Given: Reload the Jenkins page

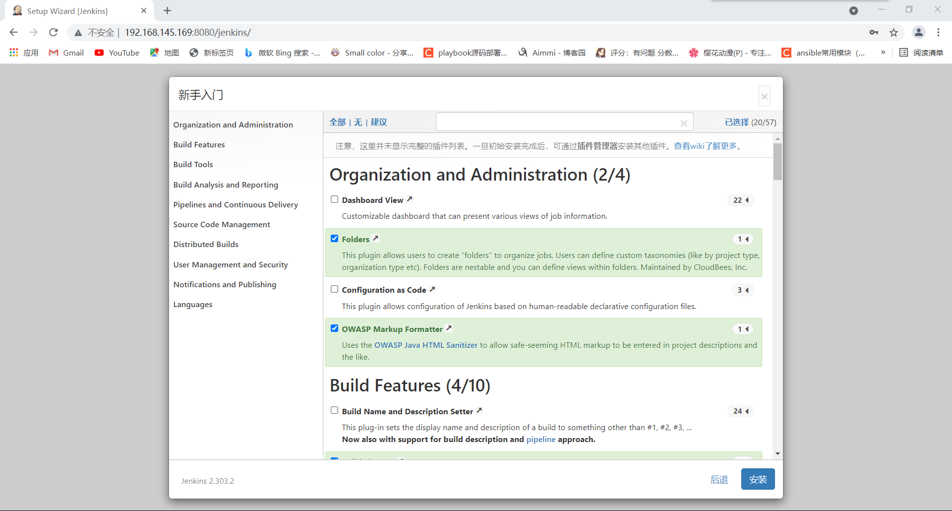Looking at the screenshot, I should click(54, 33).
